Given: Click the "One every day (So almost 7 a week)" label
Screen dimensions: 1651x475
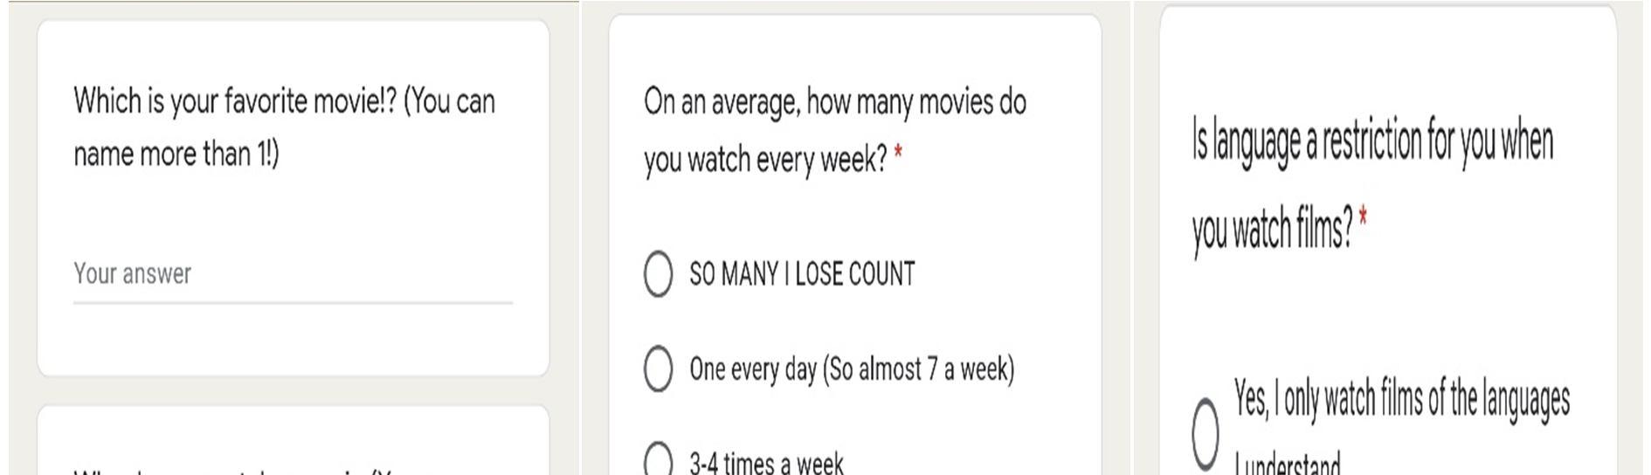Looking at the screenshot, I should pyautogui.click(x=852, y=369).
